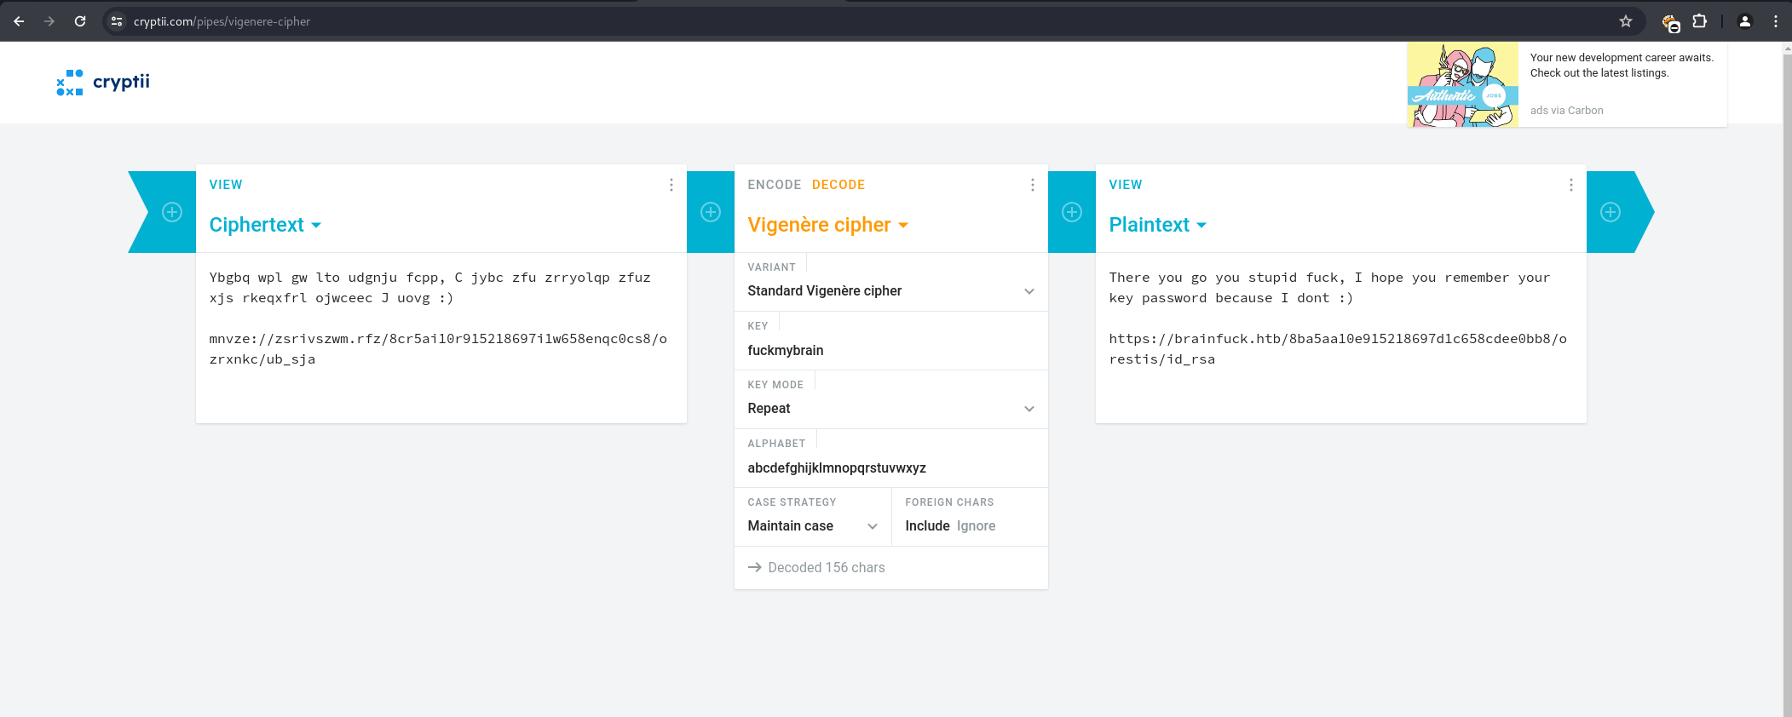Add brick between Ciphertext and Vigenère cipher

click(711, 212)
